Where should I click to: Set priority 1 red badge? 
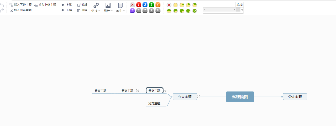(139, 5)
